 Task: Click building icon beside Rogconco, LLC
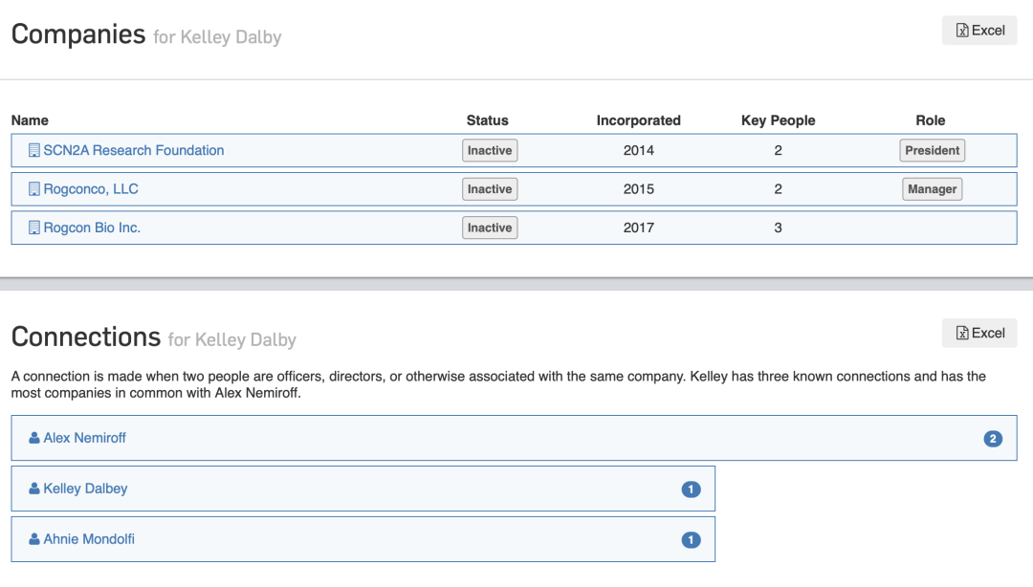pos(34,189)
